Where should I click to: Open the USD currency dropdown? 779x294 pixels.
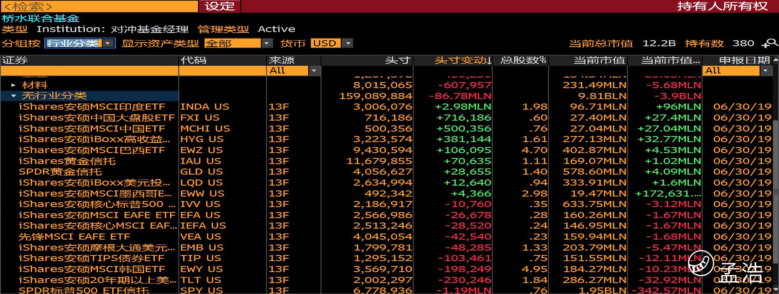(331, 43)
